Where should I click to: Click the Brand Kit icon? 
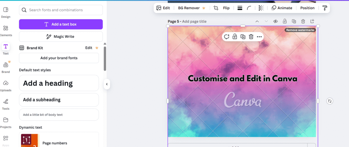click(21, 48)
